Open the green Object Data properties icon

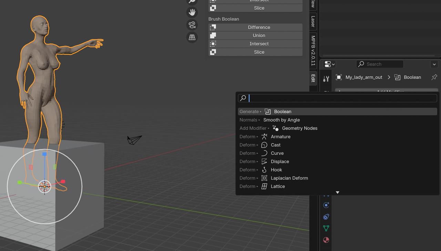tap(326, 228)
